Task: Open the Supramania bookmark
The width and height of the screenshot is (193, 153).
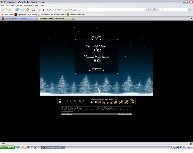Action: 20,15
